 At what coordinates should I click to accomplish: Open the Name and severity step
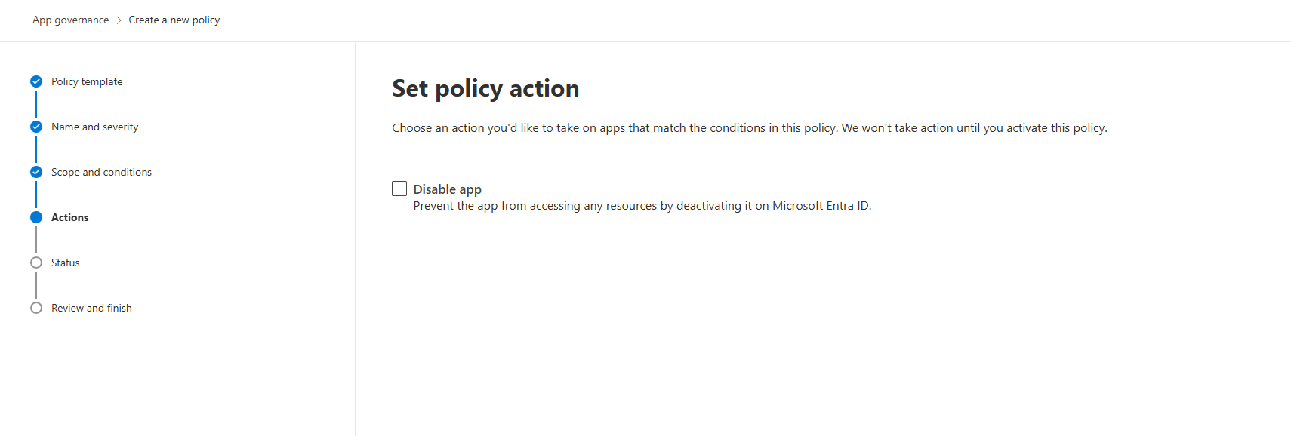(x=94, y=127)
